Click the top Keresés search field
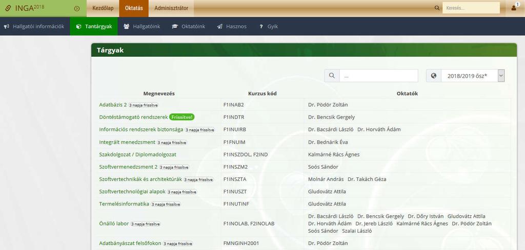The image size is (525, 250). [x=471, y=8]
